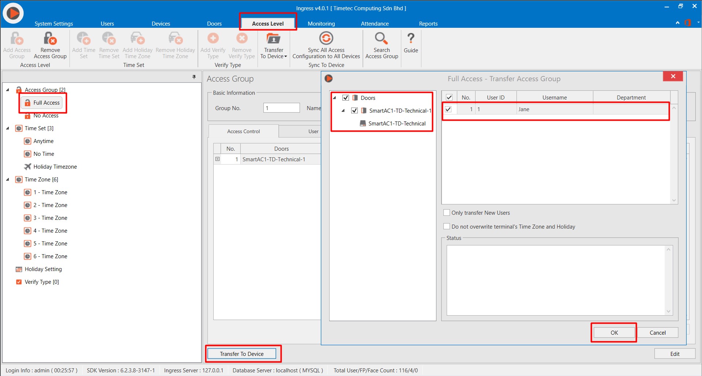Select 2 - Time Zone in the tree
702x376 pixels.
pos(46,205)
